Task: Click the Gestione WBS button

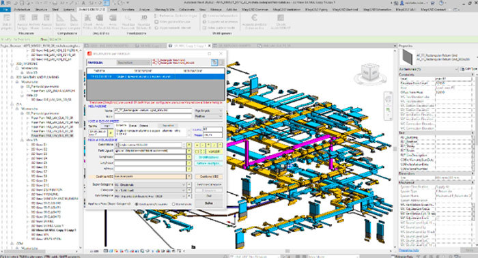Action: click(x=209, y=177)
